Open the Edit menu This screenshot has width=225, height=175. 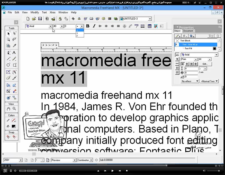click(17, 12)
